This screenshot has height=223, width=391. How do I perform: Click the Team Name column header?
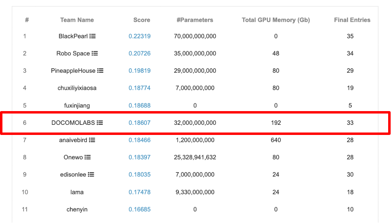pyautogui.click(x=77, y=20)
